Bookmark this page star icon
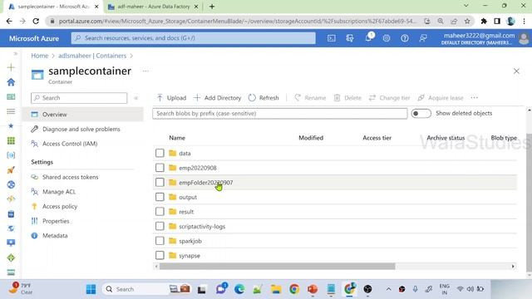532x299 pixels. [467, 21]
